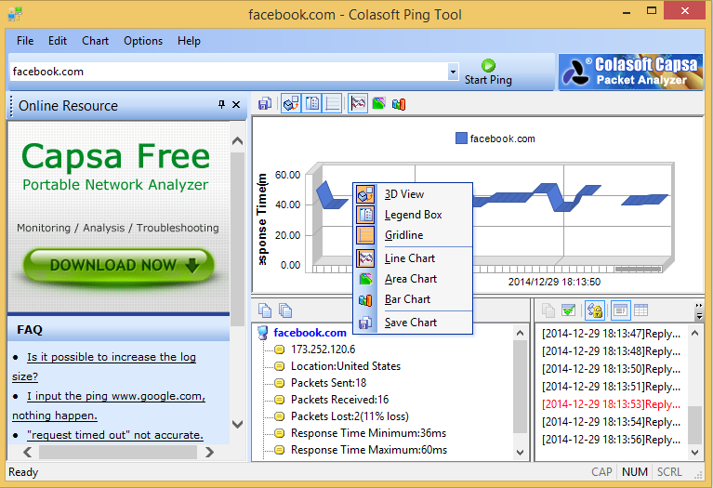Screen dimensions: 713x488
Task: Click the Save Chart toolbar icon
Action: 265,104
